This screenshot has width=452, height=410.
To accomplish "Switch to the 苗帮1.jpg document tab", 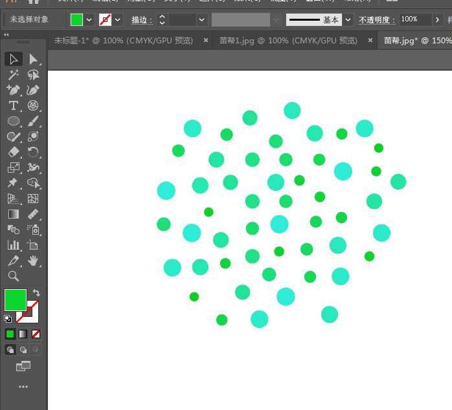I will (288, 41).
